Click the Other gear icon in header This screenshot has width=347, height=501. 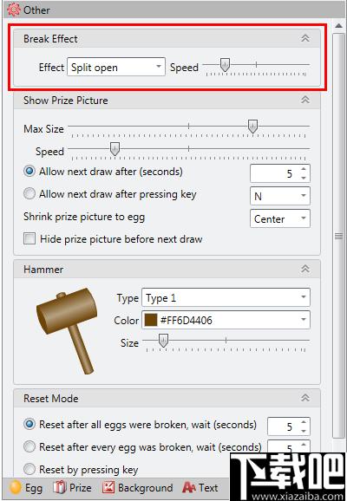point(13,10)
